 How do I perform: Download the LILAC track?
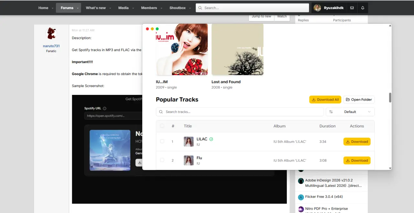click(x=357, y=141)
